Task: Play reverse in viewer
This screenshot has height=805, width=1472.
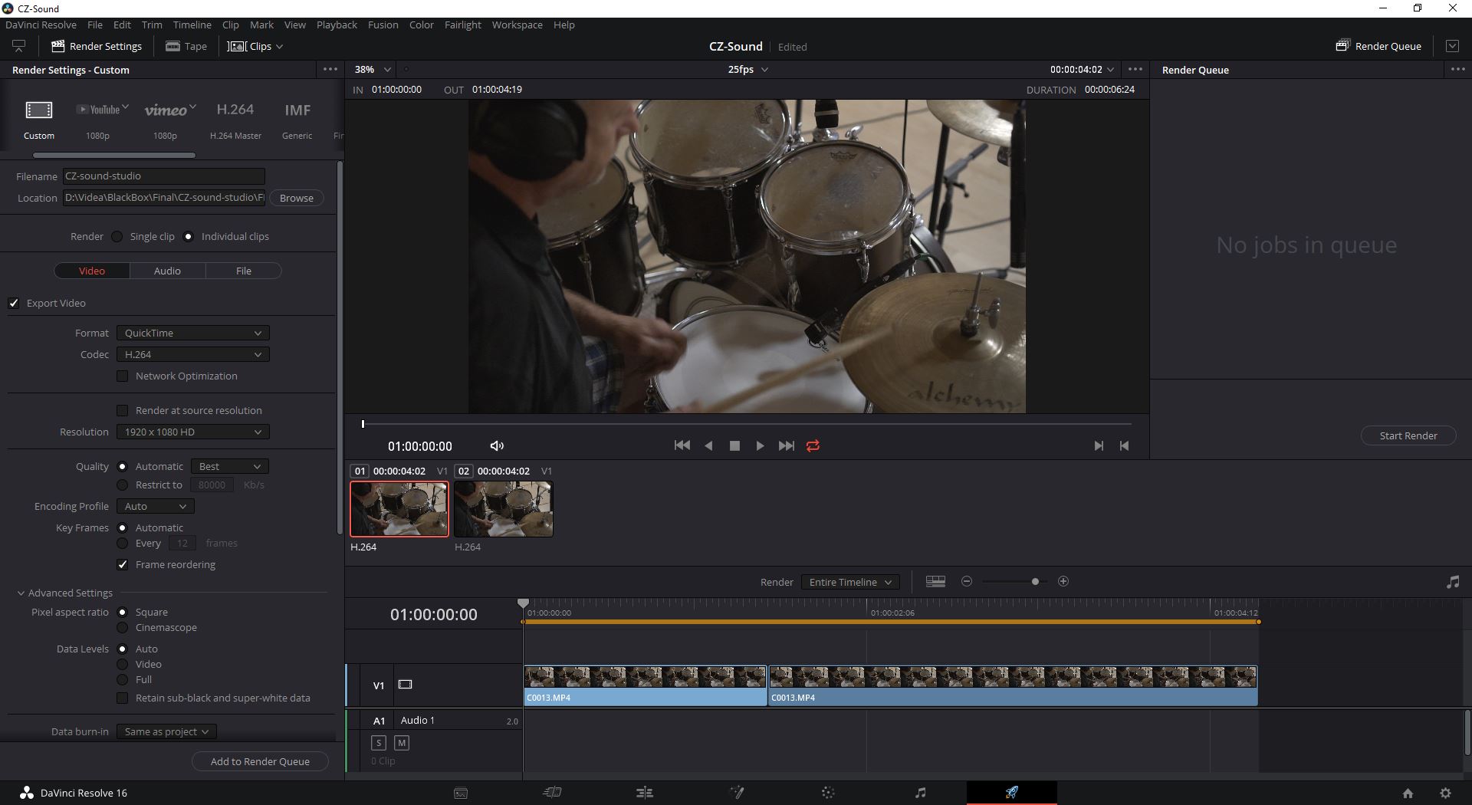Action: 708,445
